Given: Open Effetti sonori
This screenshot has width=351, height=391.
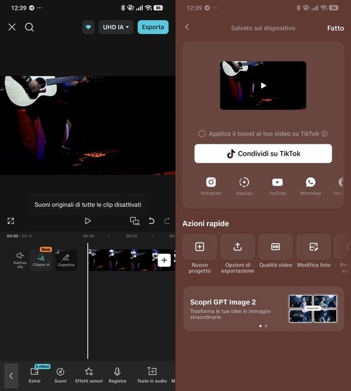Looking at the screenshot, I should pyautogui.click(x=88, y=375).
